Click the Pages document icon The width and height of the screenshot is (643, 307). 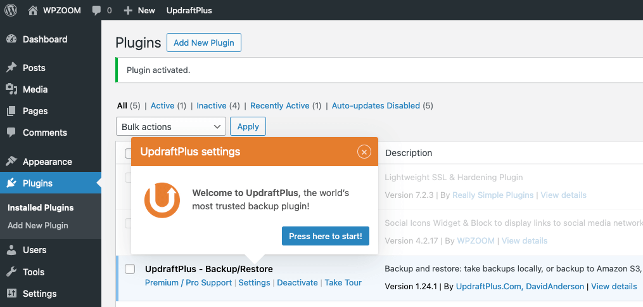tap(11, 111)
